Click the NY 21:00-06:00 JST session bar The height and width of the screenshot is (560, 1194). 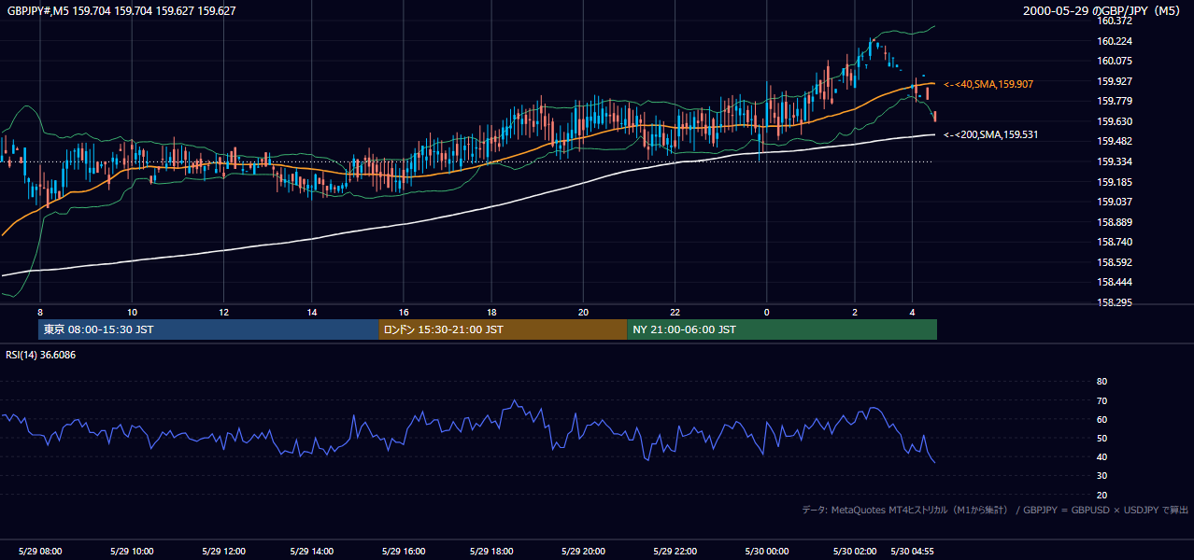[782, 329]
